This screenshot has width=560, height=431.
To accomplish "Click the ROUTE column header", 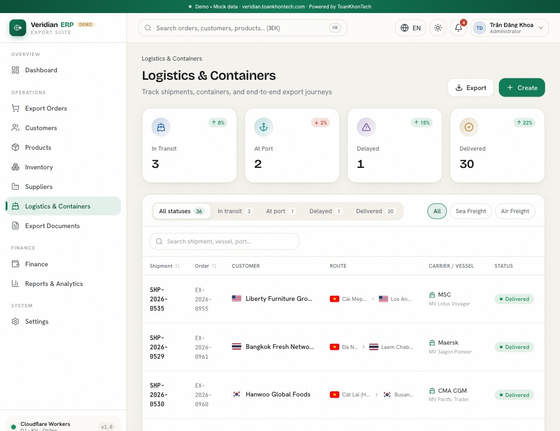I will click(338, 266).
